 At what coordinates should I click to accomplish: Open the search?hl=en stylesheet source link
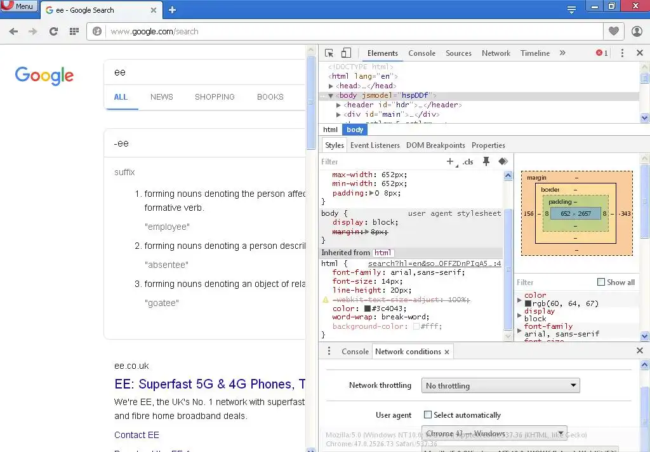(434, 263)
